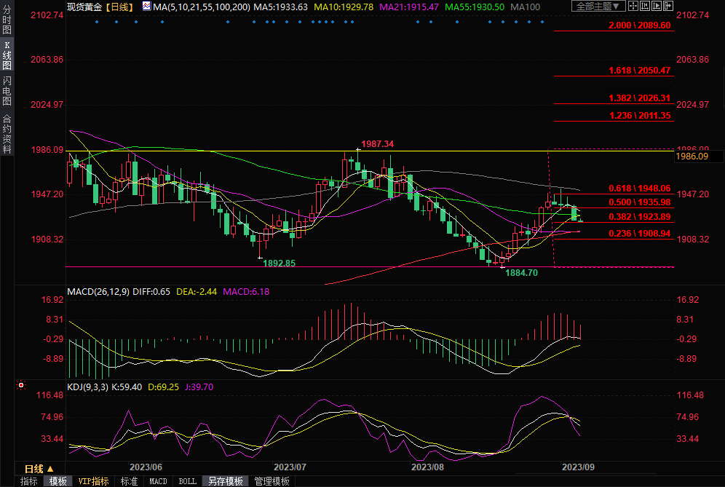
Task: Select the VIP指标 tab
Action: click(x=94, y=481)
